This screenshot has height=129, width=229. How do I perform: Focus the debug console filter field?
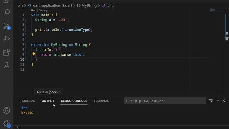pos(165,101)
